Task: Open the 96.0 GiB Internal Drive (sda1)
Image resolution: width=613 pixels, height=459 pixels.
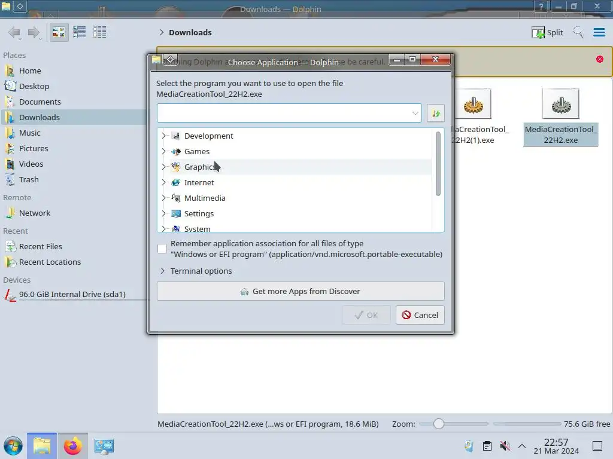Action: pos(72,295)
